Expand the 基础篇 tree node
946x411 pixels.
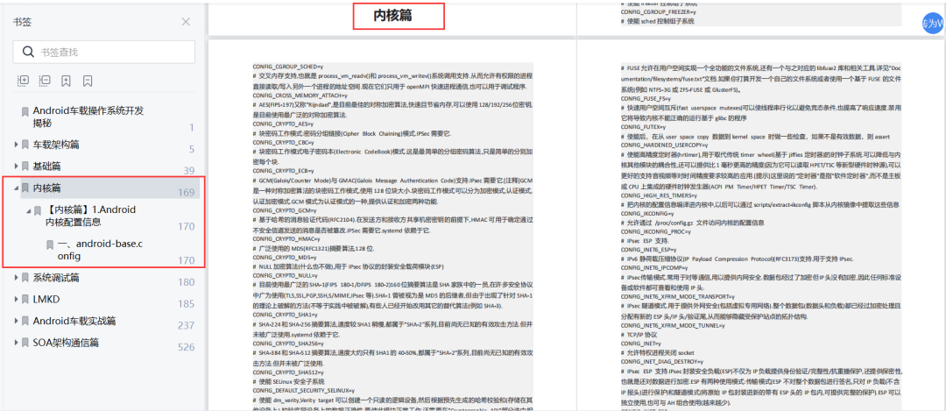point(17,166)
